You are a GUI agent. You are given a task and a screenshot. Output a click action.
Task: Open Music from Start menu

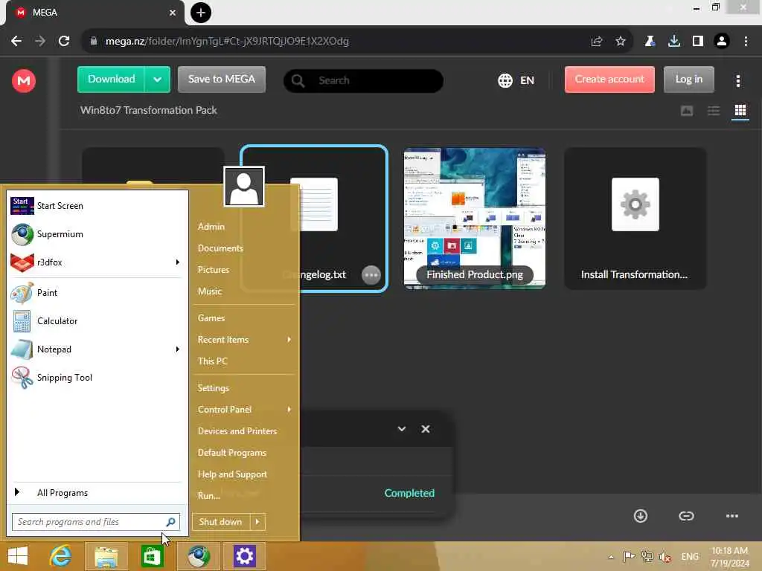[209, 291]
